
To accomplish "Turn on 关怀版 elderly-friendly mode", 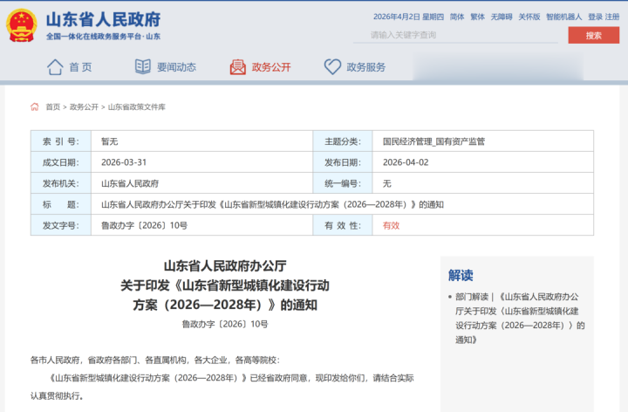I will [529, 17].
